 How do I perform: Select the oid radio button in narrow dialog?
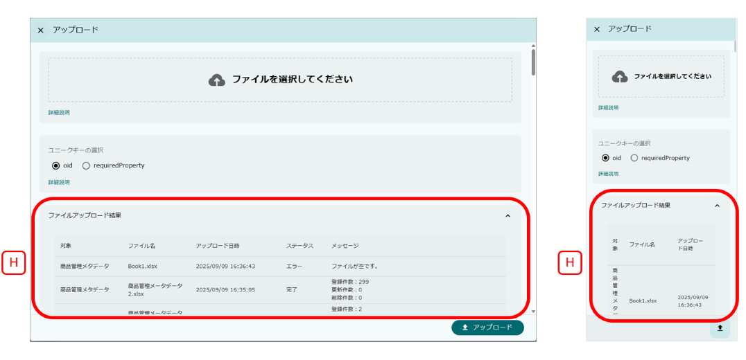[605, 158]
